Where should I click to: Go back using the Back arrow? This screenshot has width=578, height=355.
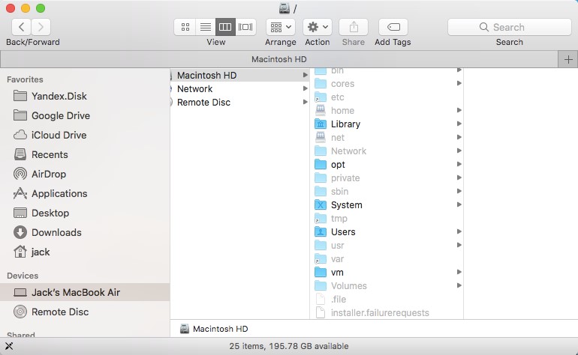pos(21,27)
